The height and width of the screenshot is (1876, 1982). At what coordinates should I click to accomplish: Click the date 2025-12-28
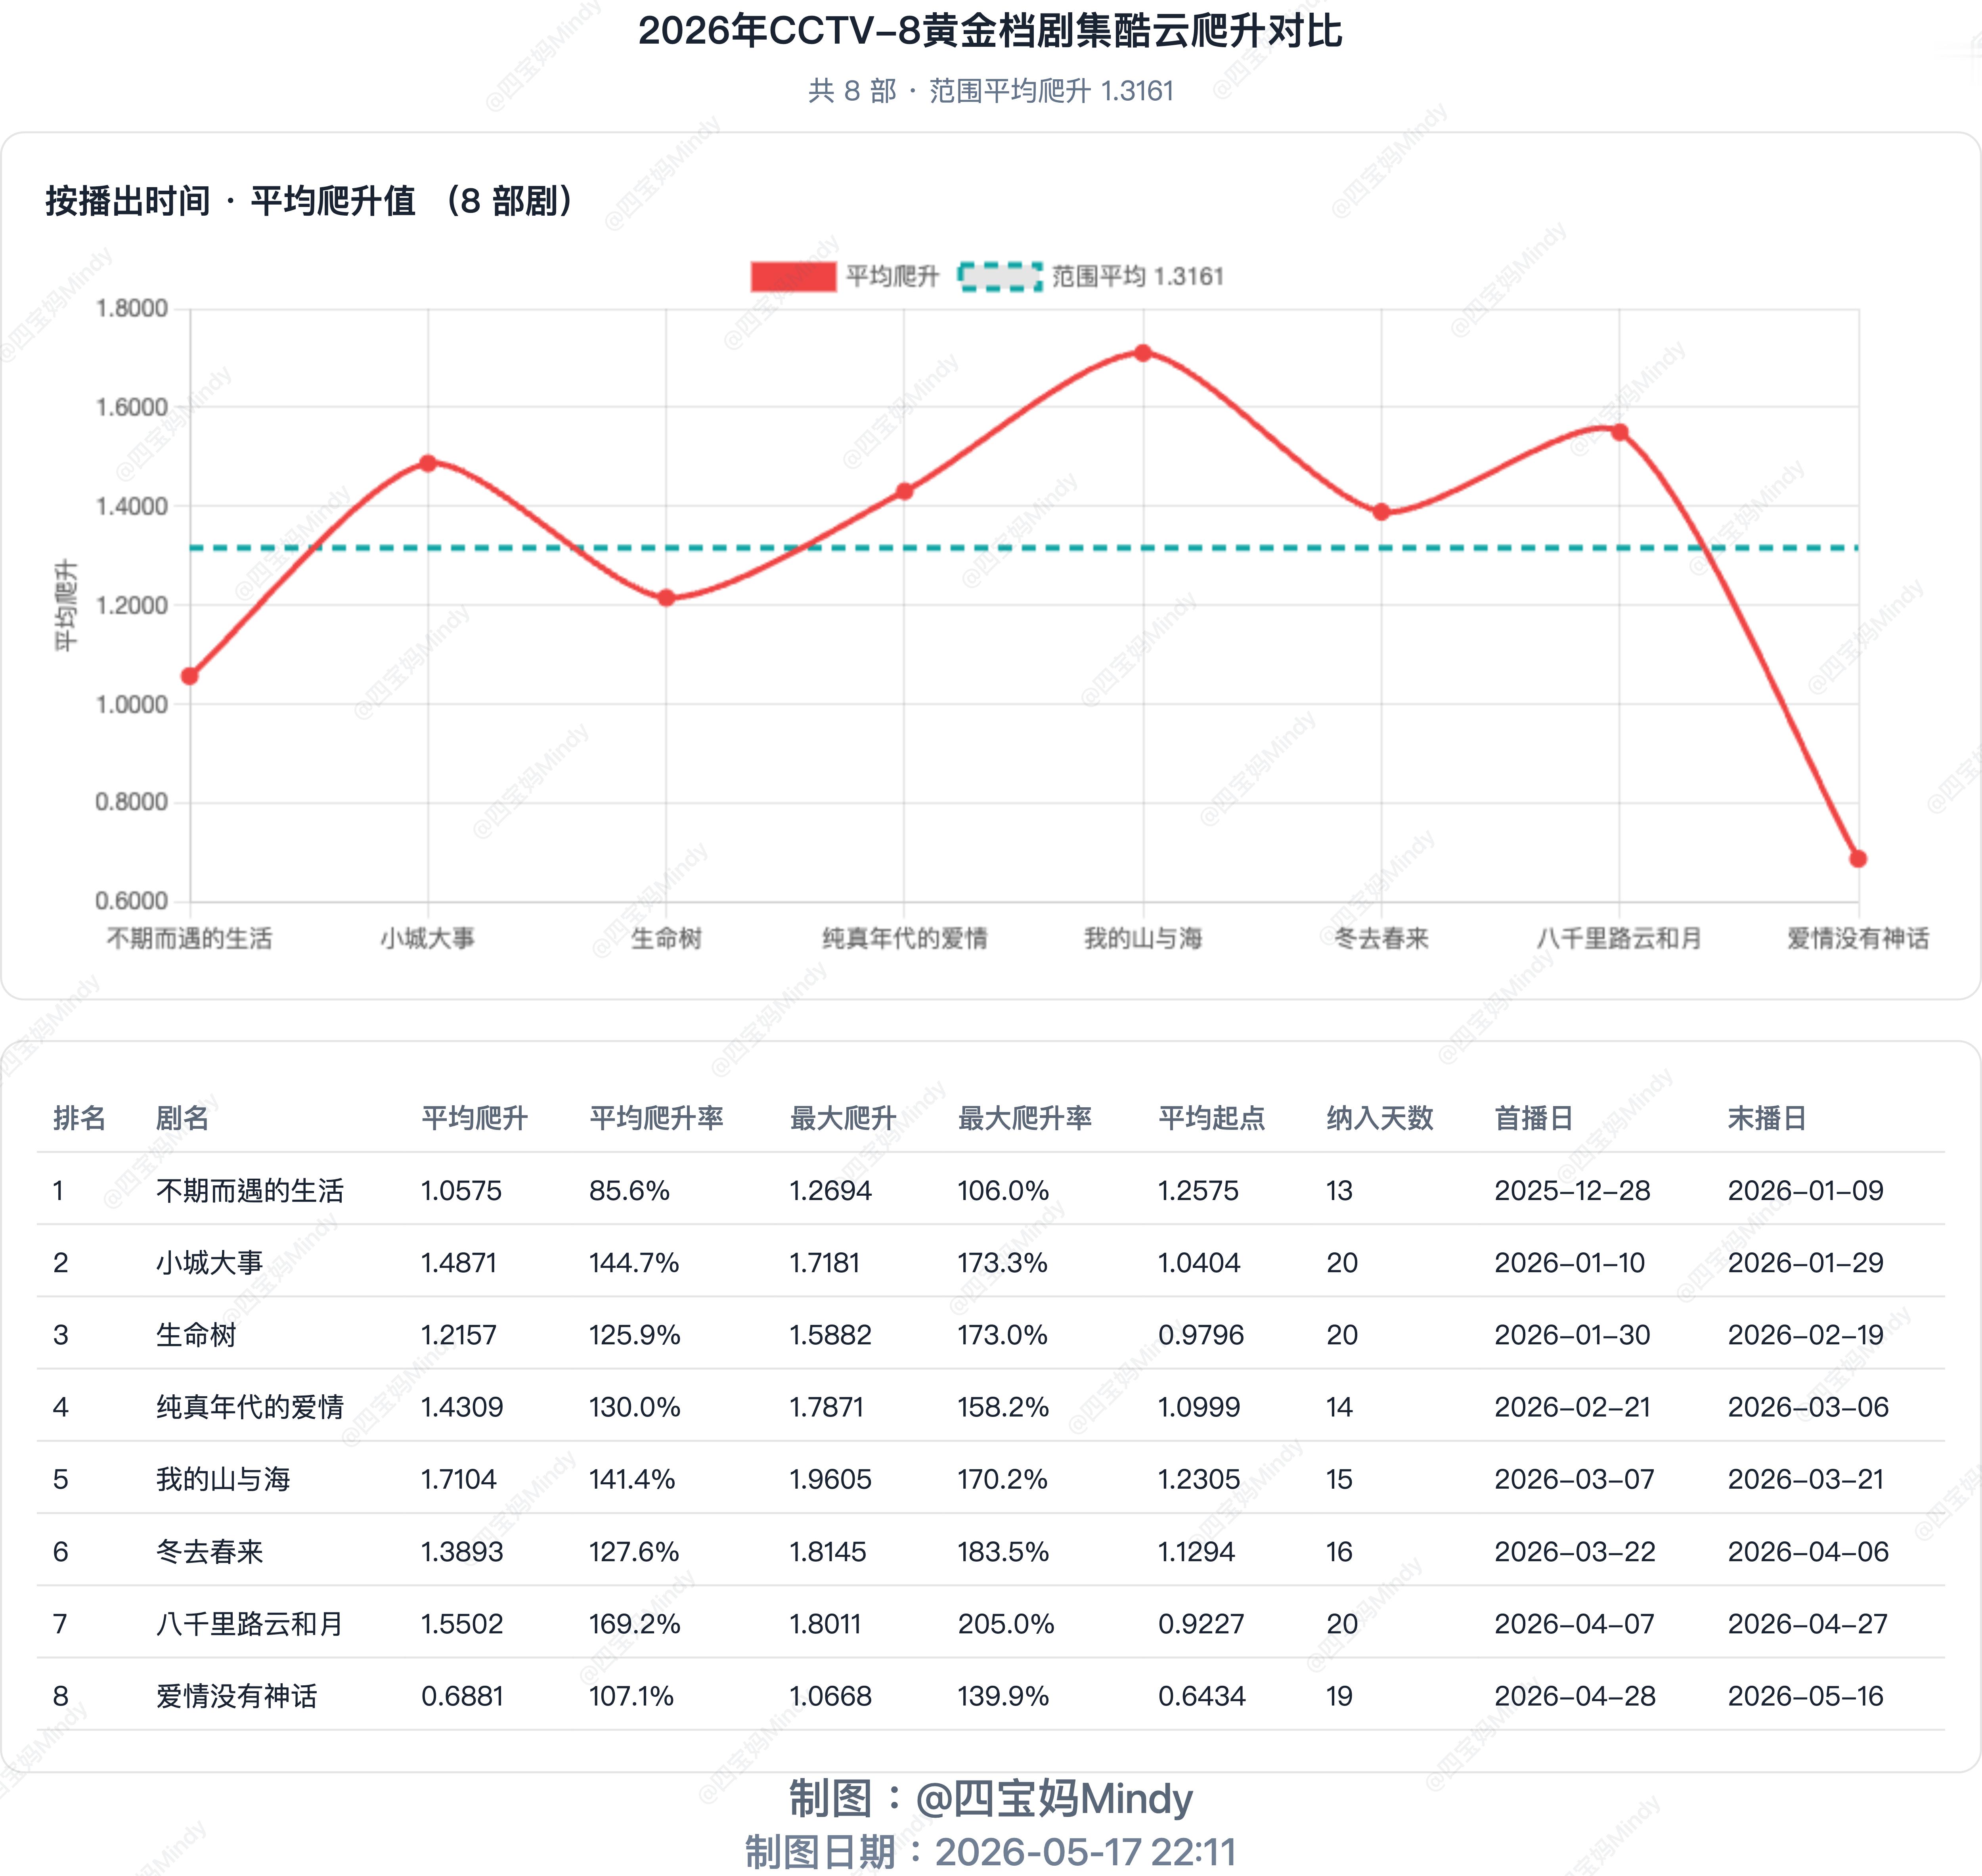click(1572, 1190)
